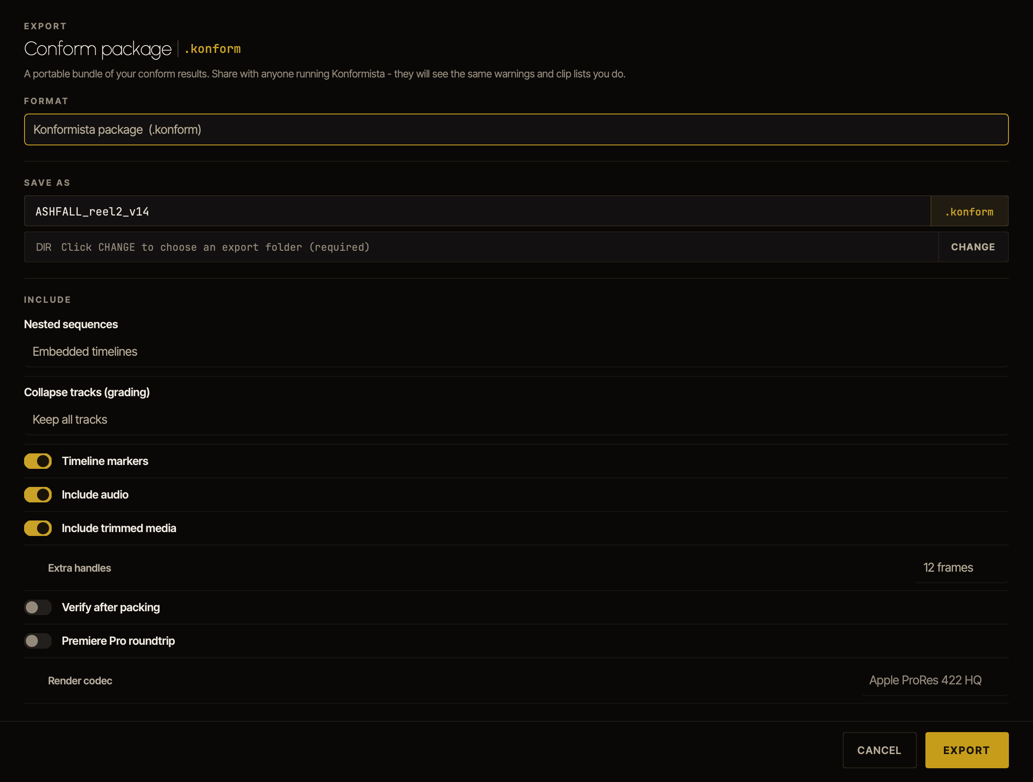Click the Collapse tracks (grading) label
This screenshot has height=782, width=1033.
point(87,392)
